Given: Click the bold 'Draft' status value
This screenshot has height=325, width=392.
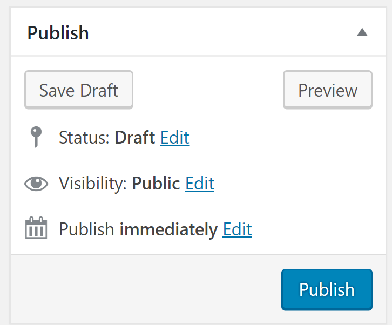Looking at the screenshot, I should point(135,138).
